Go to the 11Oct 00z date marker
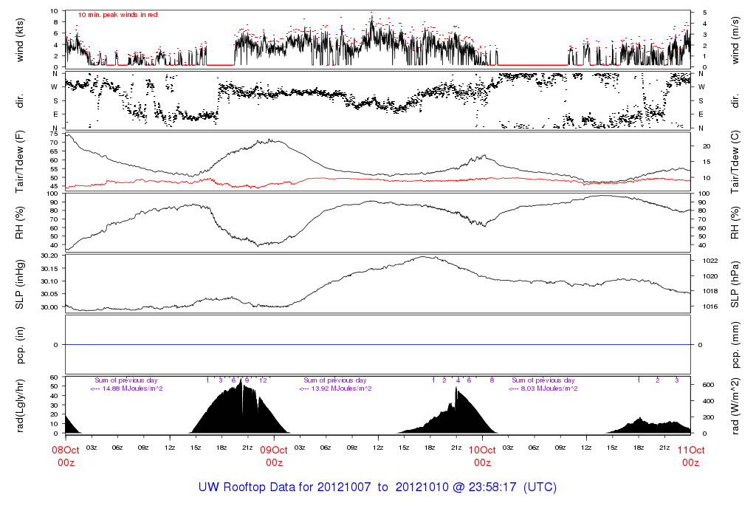 click(690, 456)
